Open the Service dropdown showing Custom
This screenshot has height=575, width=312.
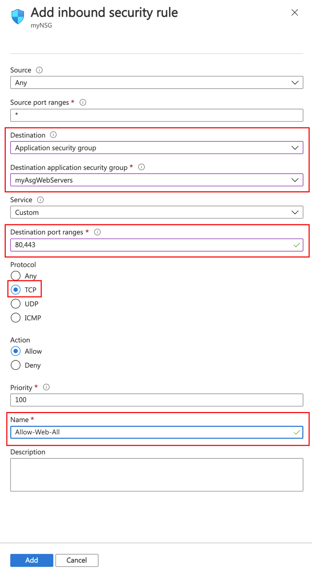click(x=156, y=212)
